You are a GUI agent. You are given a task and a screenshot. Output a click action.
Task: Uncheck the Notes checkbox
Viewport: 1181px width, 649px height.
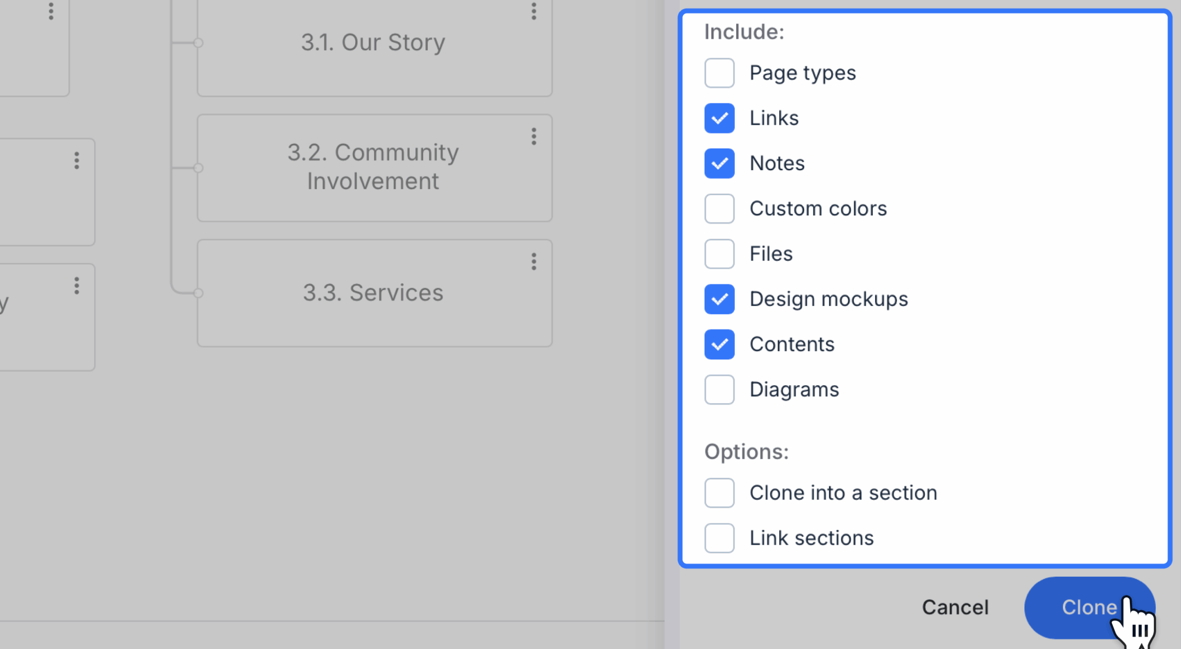[x=719, y=163]
